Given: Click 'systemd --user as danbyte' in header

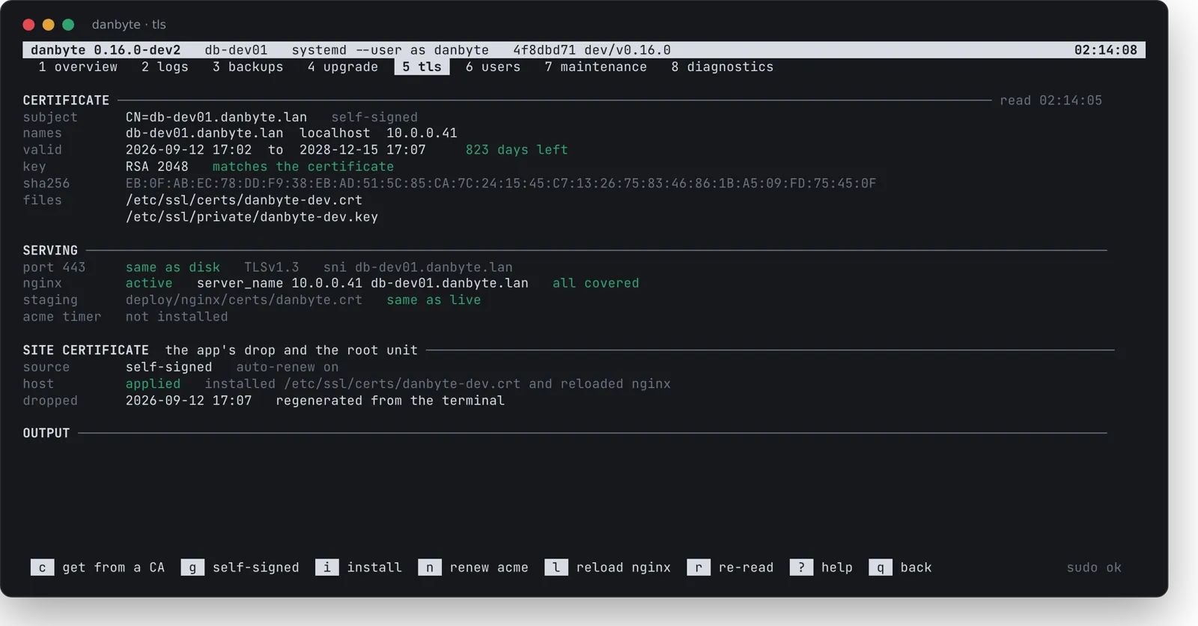Looking at the screenshot, I should pos(390,50).
